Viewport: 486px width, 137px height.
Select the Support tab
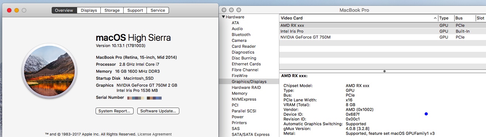point(135,10)
